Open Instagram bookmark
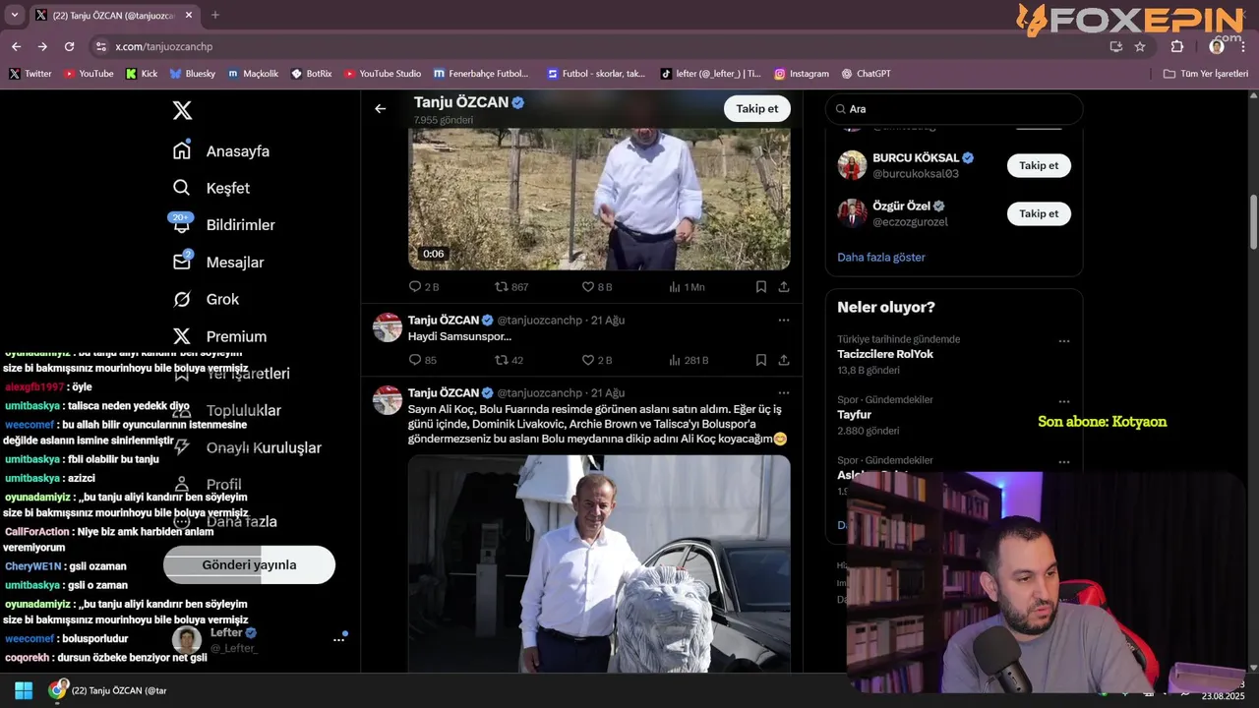The width and height of the screenshot is (1259, 708). click(802, 74)
